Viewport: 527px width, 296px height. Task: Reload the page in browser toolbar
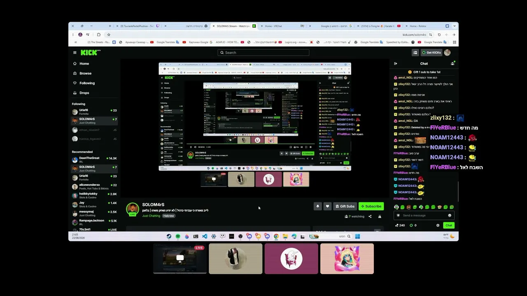[439, 35]
